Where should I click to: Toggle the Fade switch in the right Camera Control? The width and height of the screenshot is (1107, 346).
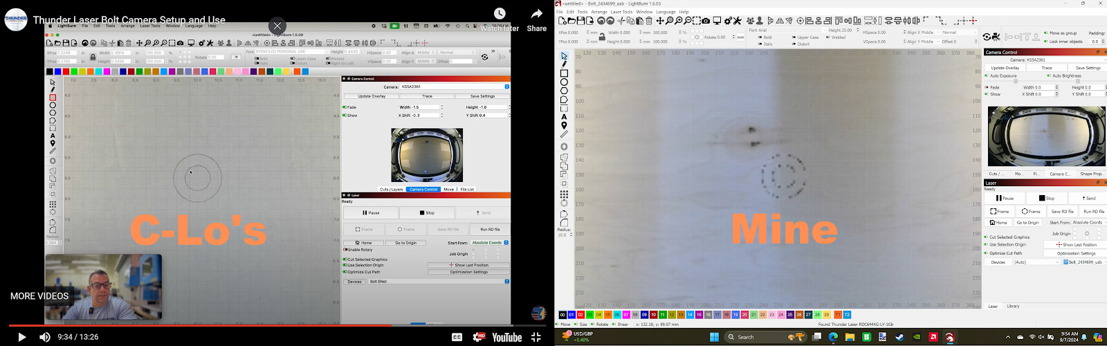pos(987,87)
